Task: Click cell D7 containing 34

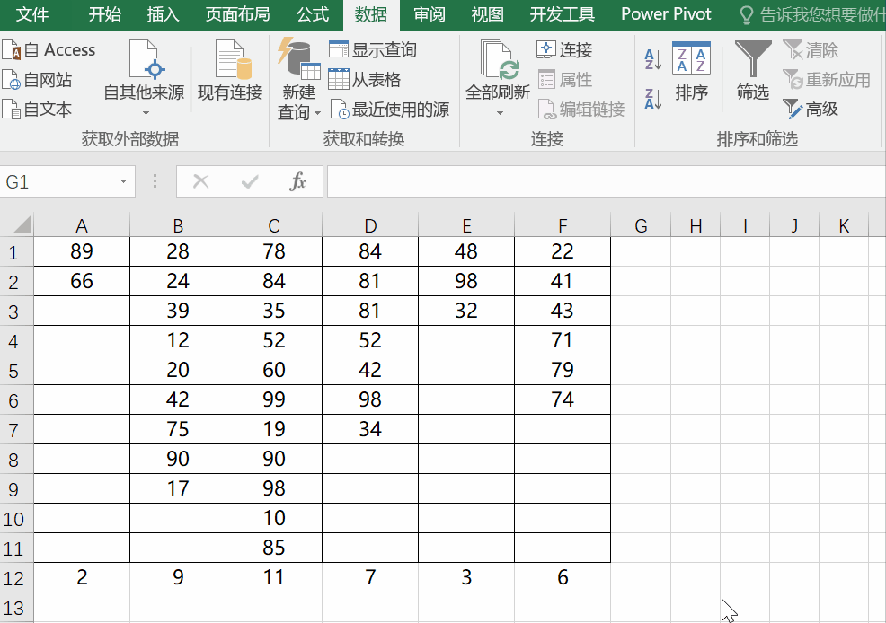Action: 370,429
